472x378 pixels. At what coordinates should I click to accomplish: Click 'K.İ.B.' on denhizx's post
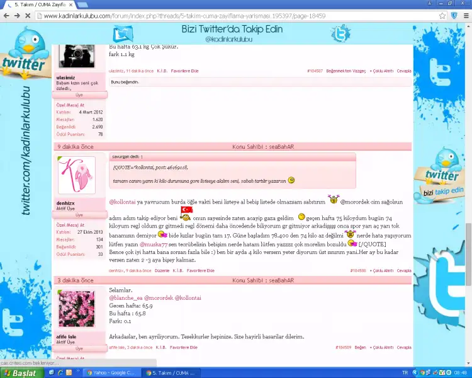[178, 271]
